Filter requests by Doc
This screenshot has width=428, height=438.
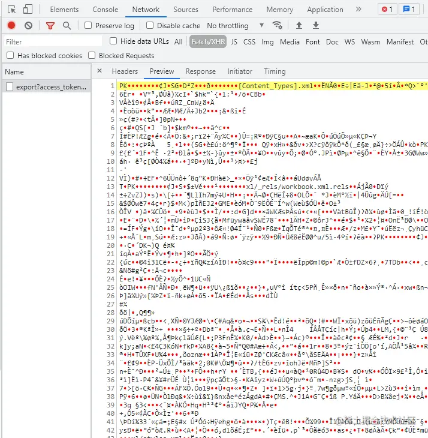click(x=332, y=41)
